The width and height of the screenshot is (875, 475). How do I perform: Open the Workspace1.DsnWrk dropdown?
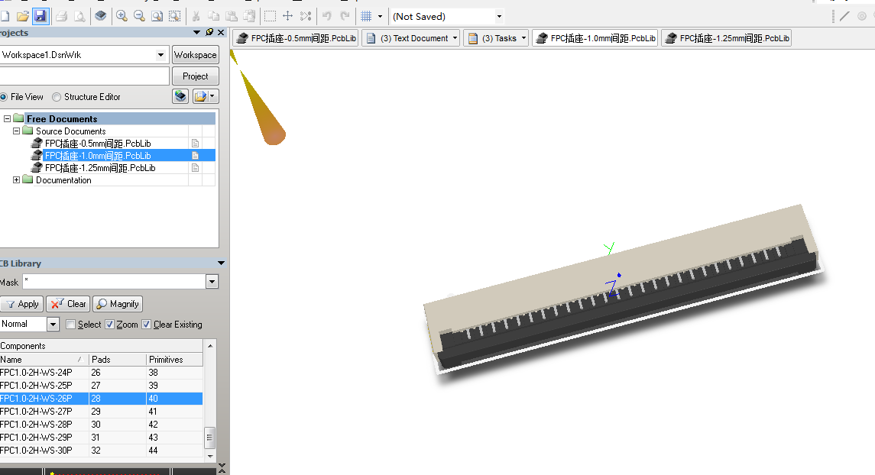(x=160, y=55)
